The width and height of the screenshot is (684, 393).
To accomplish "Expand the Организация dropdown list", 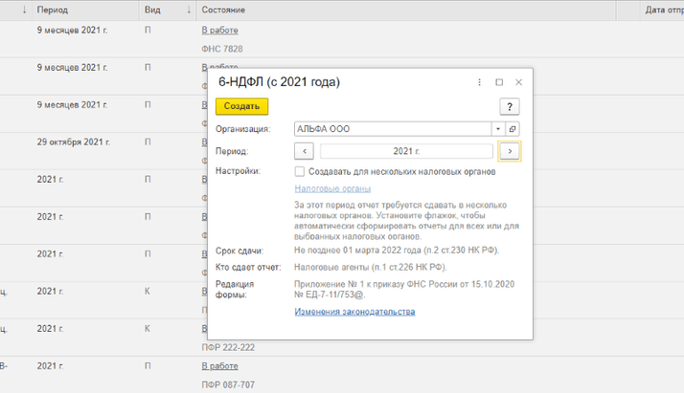I will pyautogui.click(x=497, y=129).
